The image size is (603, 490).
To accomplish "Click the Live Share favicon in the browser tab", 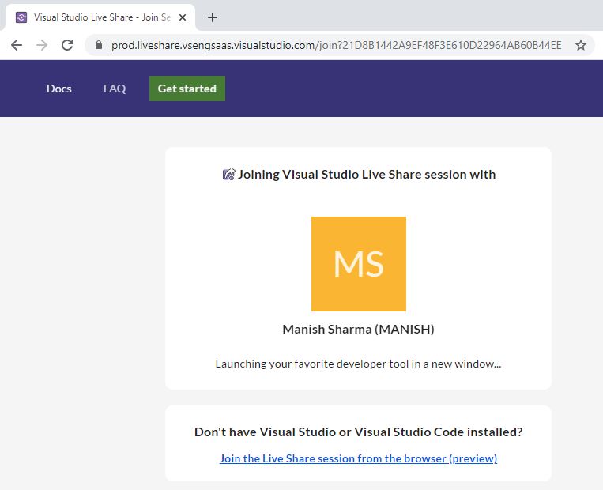I will 21,17.
